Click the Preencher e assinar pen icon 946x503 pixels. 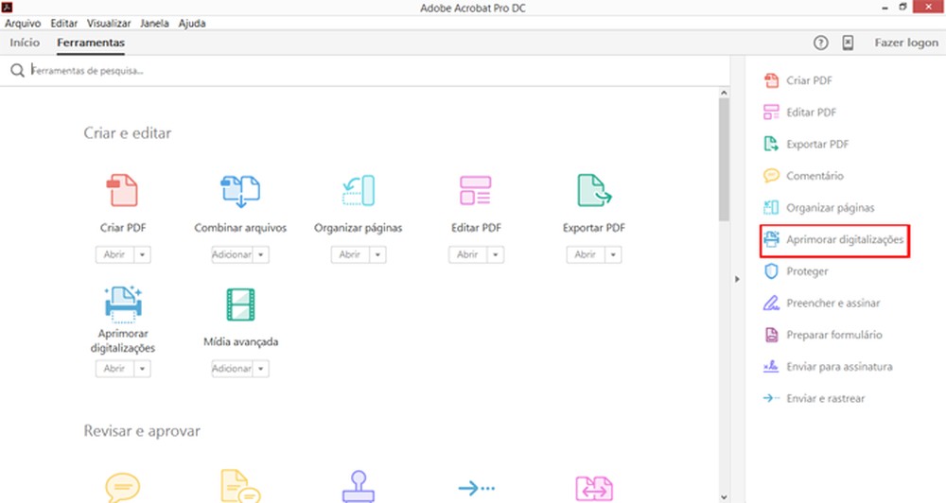pyautogui.click(x=771, y=303)
